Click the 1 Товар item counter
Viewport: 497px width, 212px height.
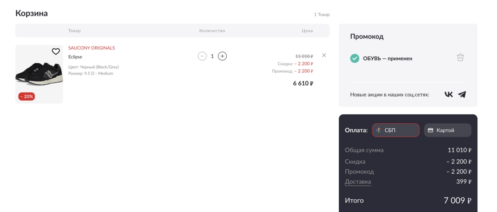[x=321, y=15]
